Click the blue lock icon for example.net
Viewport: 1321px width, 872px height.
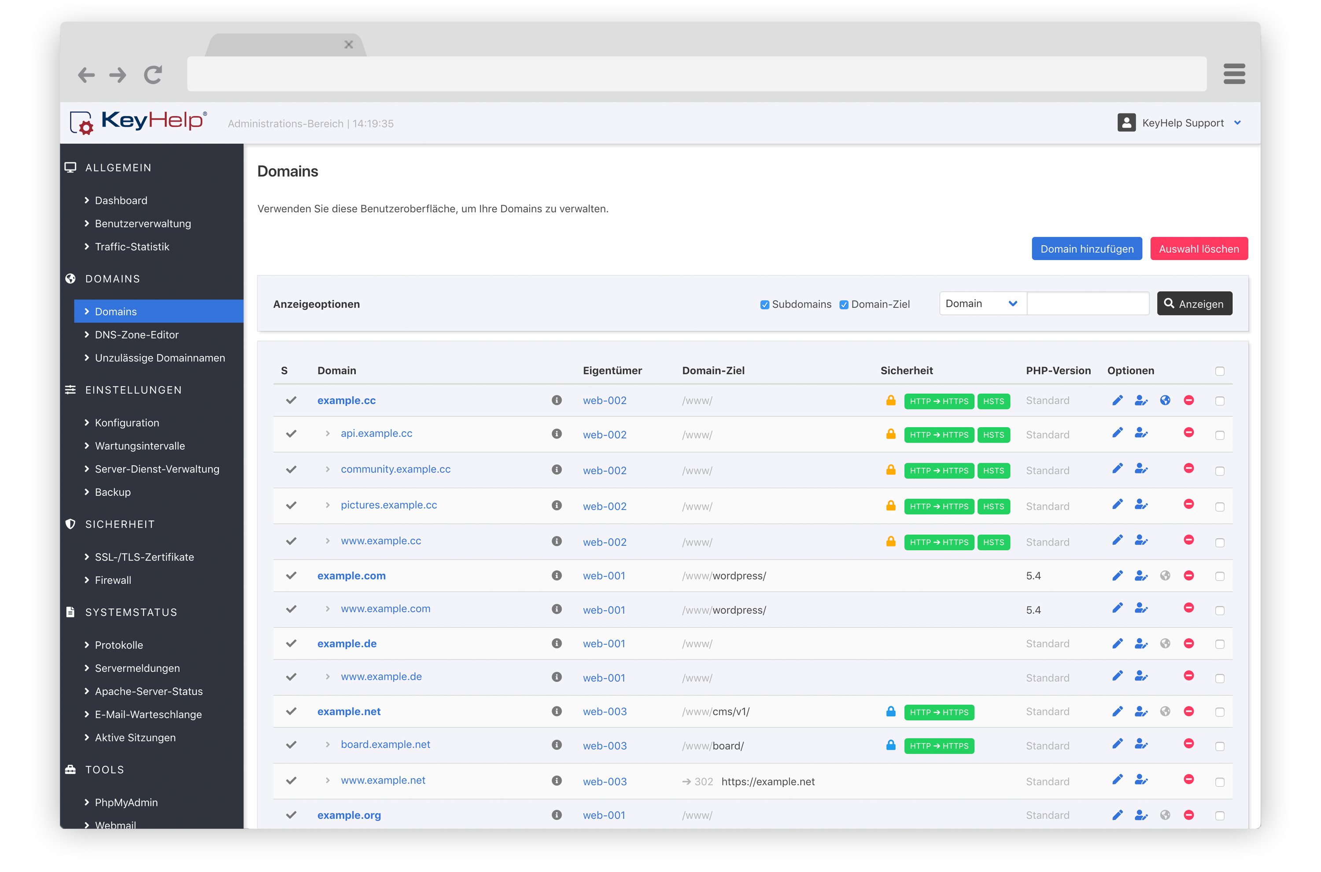pyautogui.click(x=891, y=711)
